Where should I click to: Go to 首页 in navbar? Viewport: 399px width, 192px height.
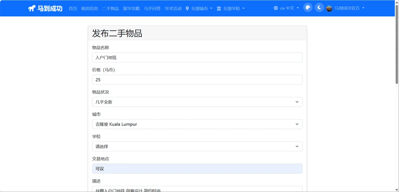pos(73,8)
